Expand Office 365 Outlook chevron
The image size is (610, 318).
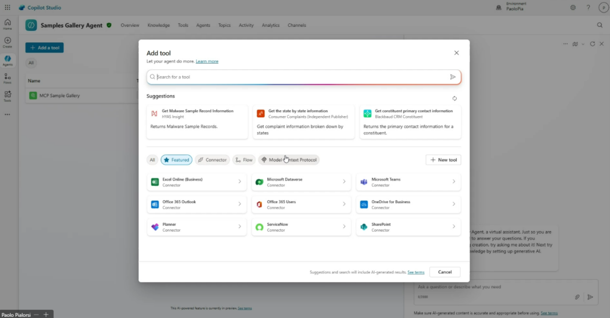pyautogui.click(x=239, y=204)
